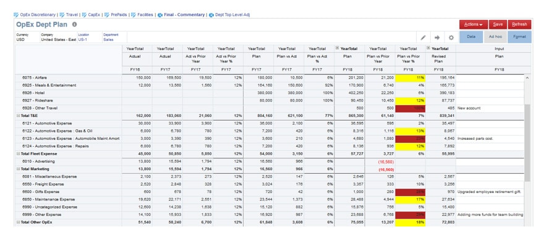Click the 'New account' comment cell
Viewport: 544px width, 237px height.
click(x=490, y=108)
